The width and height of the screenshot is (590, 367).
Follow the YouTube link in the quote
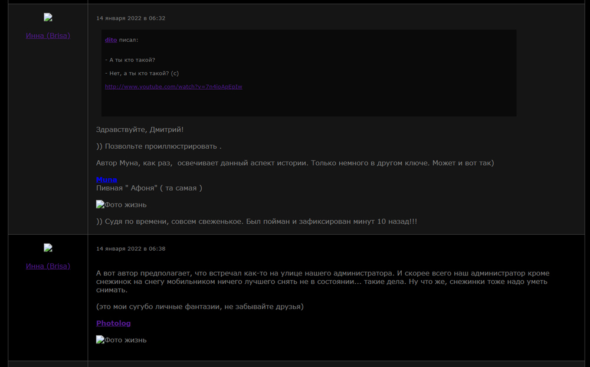(173, 87)
